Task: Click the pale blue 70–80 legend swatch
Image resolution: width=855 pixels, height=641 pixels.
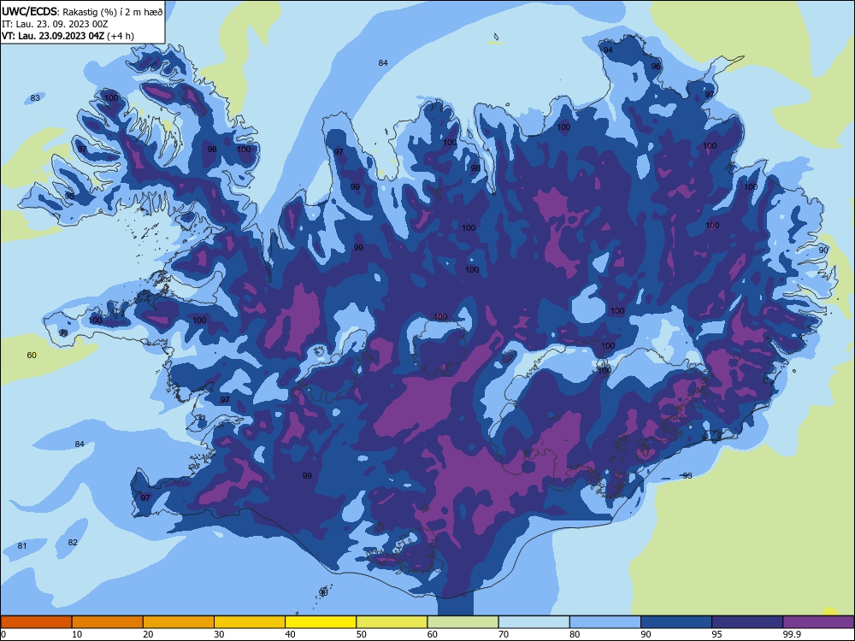Action: click(534, 622)
